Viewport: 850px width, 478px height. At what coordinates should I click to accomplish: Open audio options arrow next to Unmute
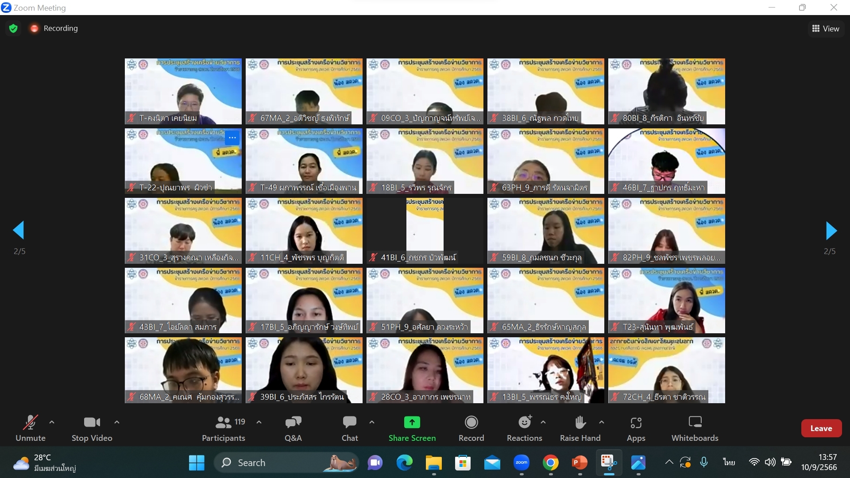[52, 422]
